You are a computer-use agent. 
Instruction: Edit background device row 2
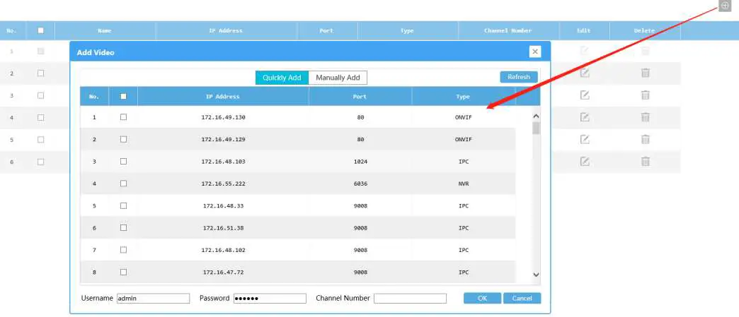coord(585,73)
